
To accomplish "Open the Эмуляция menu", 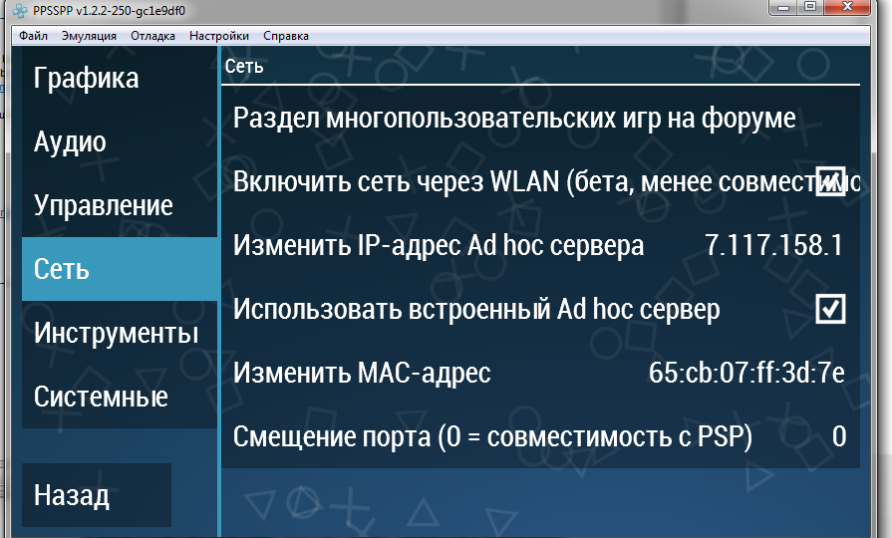I will click(x=89, y=36).
